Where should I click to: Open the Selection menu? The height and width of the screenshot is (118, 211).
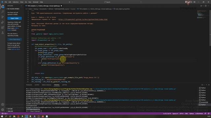pos(15,2)
